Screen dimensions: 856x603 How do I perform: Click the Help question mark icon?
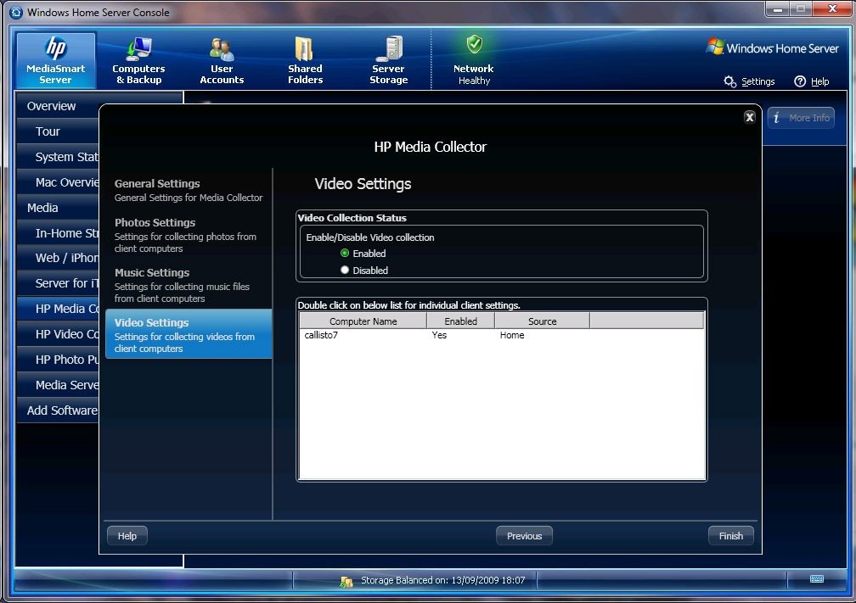(800, 81)
